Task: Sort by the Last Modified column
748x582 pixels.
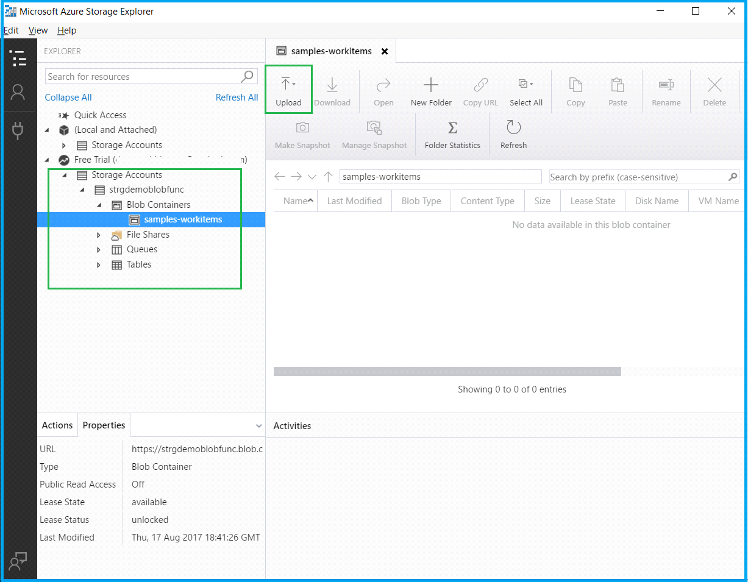Action: (x=354, y=201)
